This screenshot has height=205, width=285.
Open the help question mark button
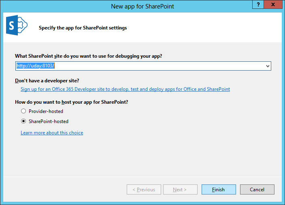tap(258, 4)
